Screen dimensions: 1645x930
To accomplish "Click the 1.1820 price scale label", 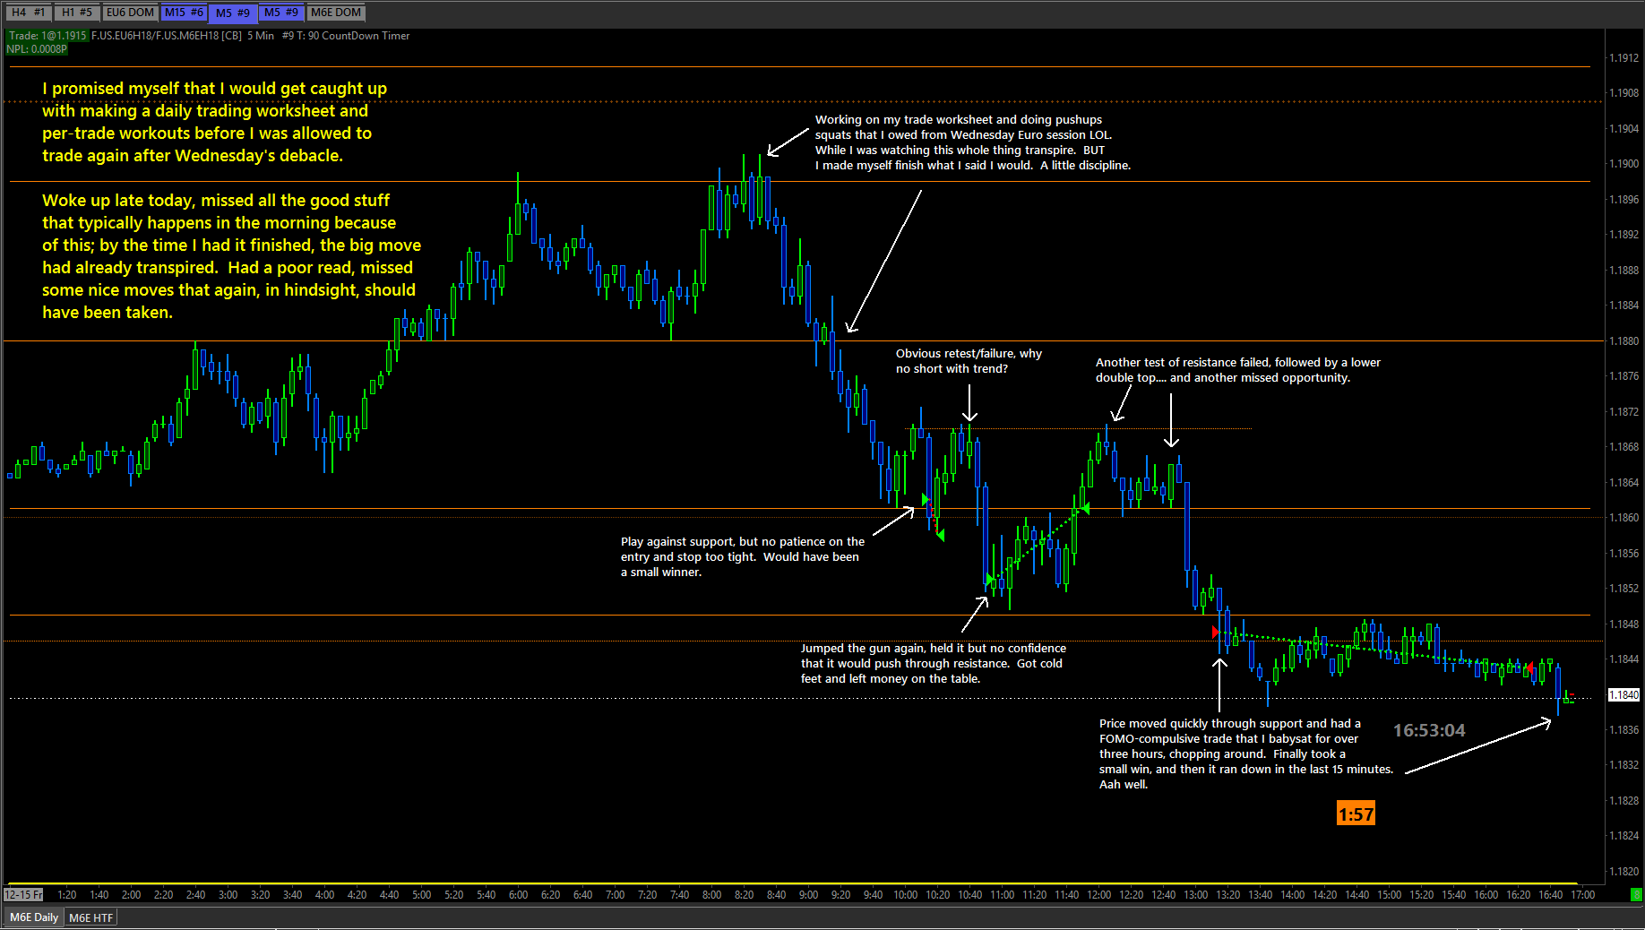I will pyautogui.click(x=1623, y=872).
